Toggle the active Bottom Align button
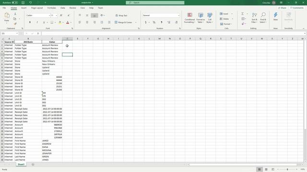The width and height of the screenshot is (307, 172). pos(94,15)
